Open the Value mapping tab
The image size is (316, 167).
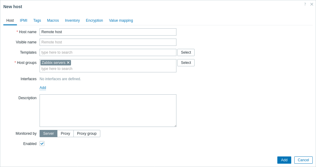tap(121, 20)
